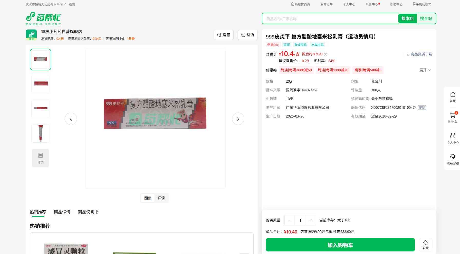Open the shopping cart sidebar icon
This screenshot has height=254, width=460.
[453, 115]
